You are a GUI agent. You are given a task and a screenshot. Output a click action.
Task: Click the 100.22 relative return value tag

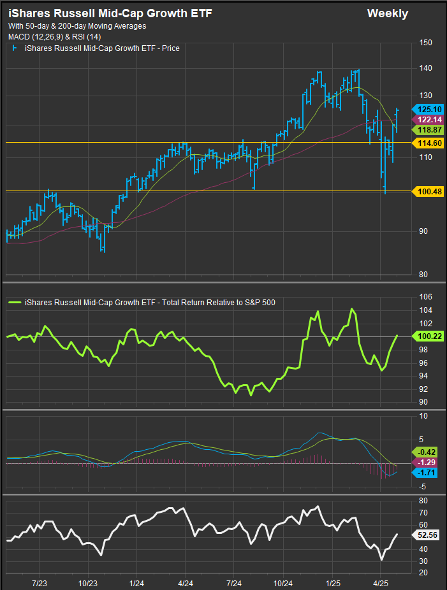pyautogui.click(x=429, y=336)
